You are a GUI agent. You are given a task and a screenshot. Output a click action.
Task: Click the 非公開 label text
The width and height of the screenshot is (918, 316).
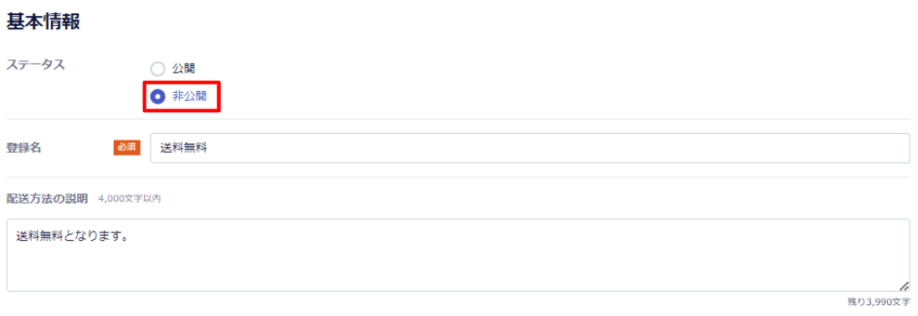[189, 97]
